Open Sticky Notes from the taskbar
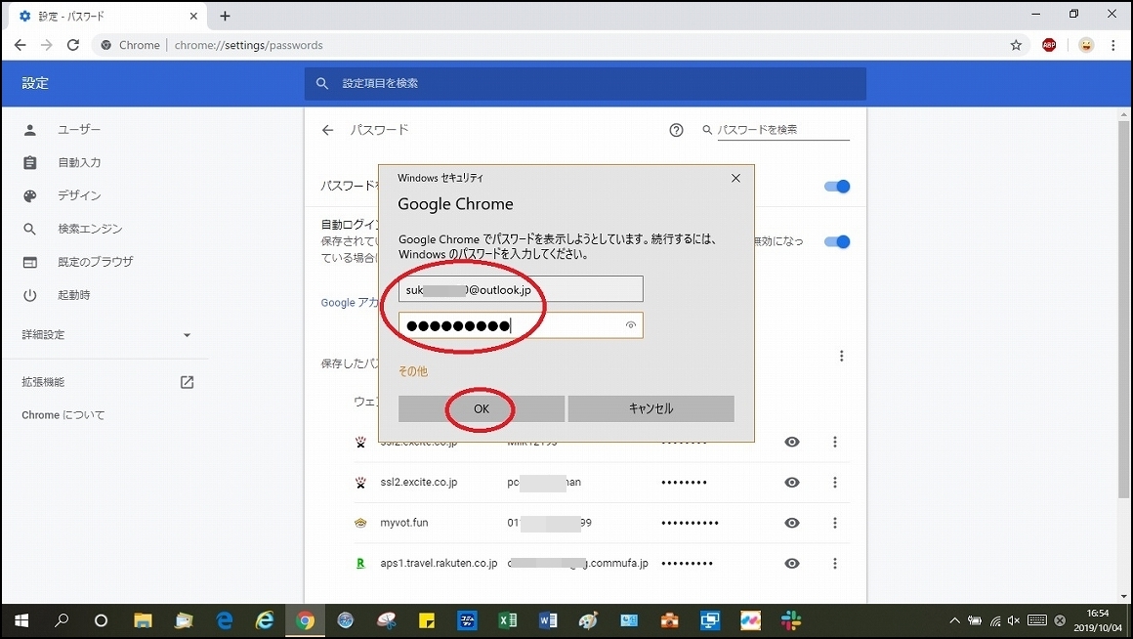The height and width of the screenshot is (639, 1133). 426,620
